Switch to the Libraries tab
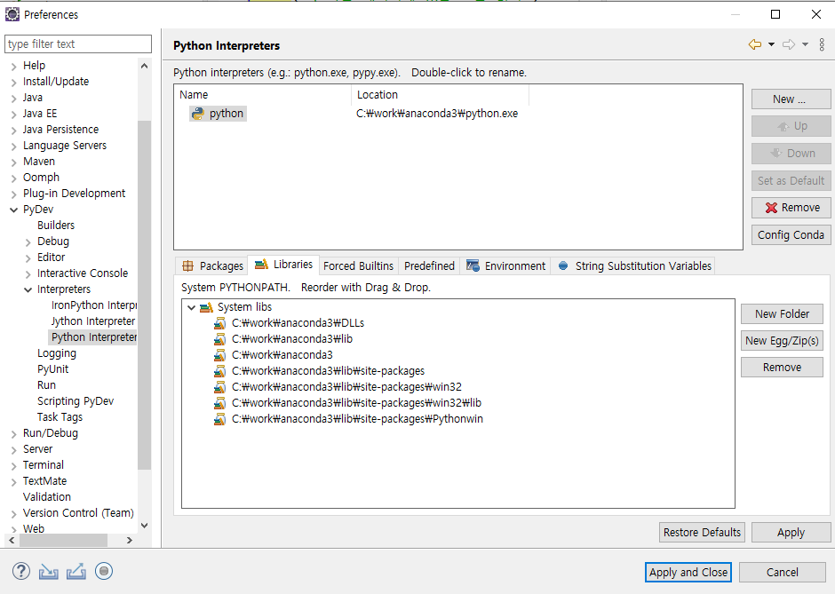Image resolution: width=835 pixels, height=594 pixels. (x=284, y=265)
